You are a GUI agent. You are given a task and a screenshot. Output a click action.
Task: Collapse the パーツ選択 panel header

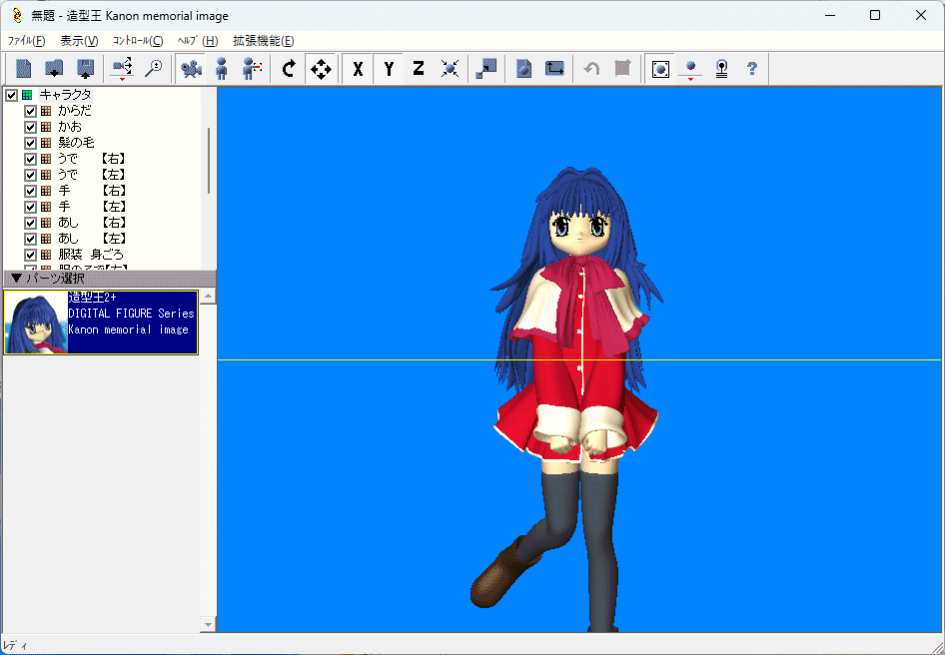pos(109,279)
